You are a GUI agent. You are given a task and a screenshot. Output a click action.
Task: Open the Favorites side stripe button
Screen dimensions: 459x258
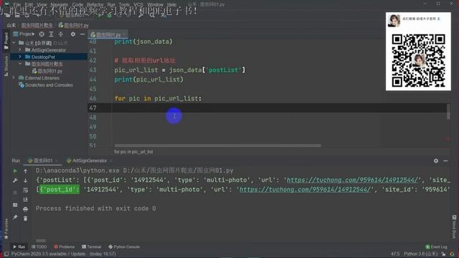6,229
